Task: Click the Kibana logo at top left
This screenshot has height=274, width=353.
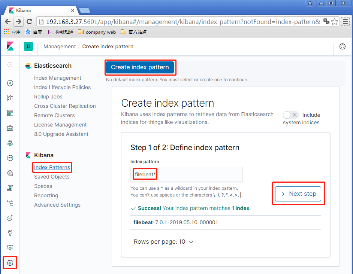Action: click(10, 46)
